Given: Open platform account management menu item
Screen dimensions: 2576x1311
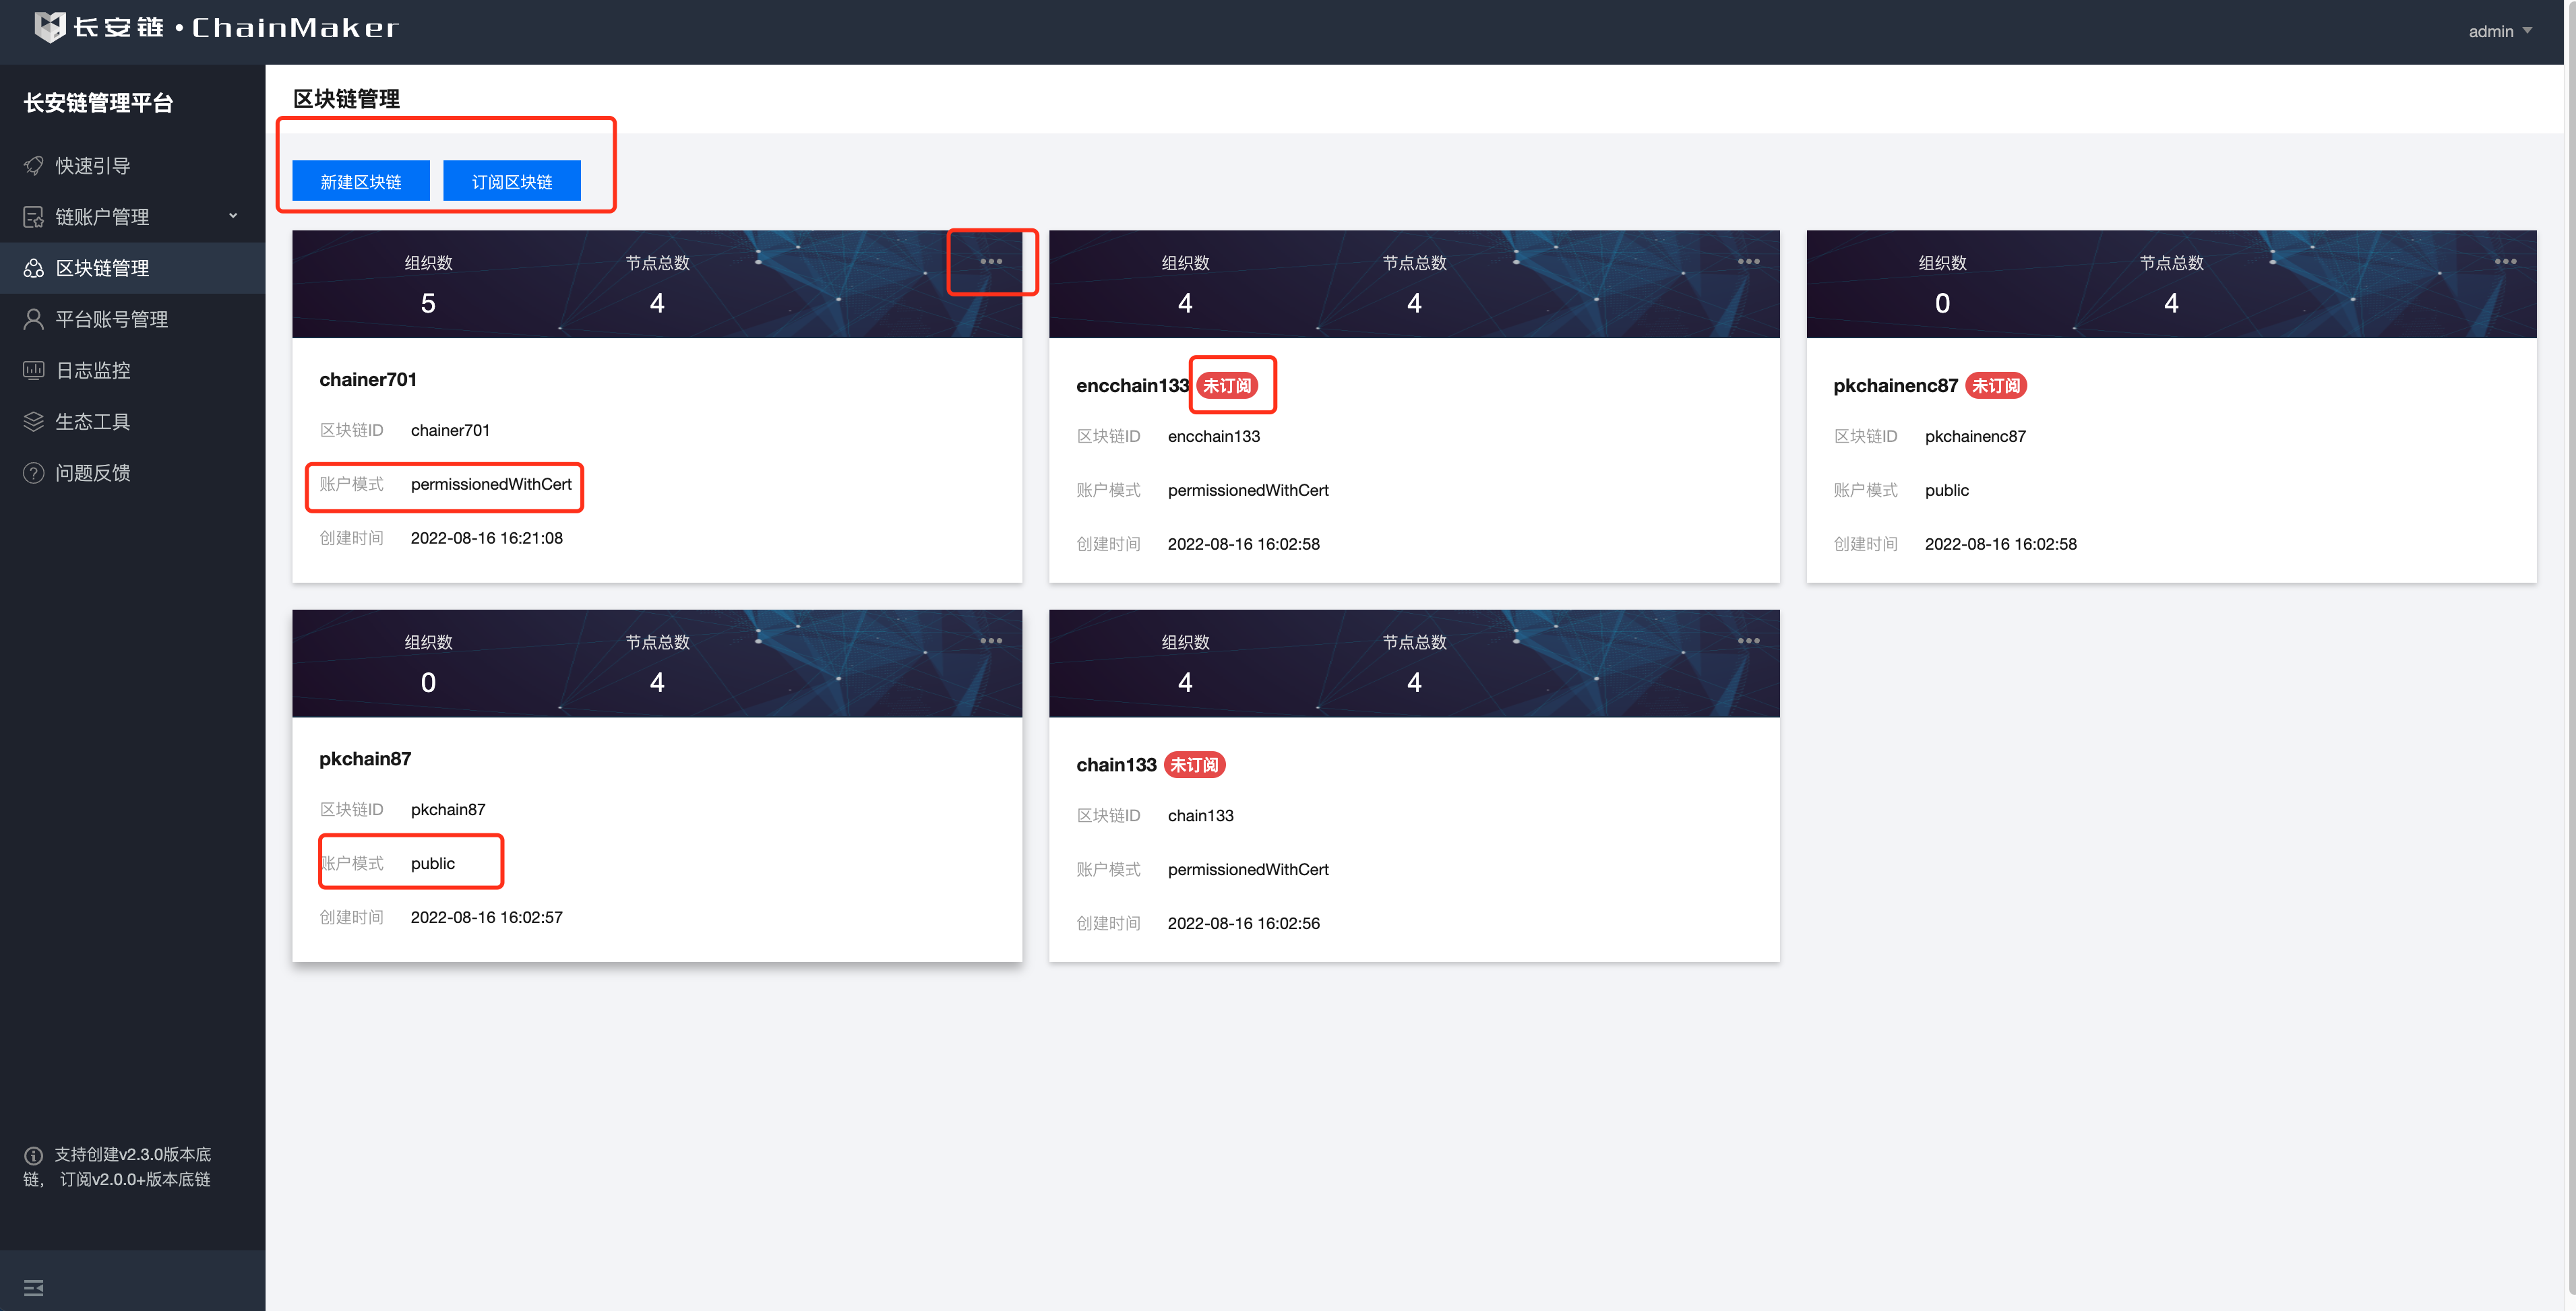Looking at the screenshot, I should pyautogui.click(x=111, y=319).
